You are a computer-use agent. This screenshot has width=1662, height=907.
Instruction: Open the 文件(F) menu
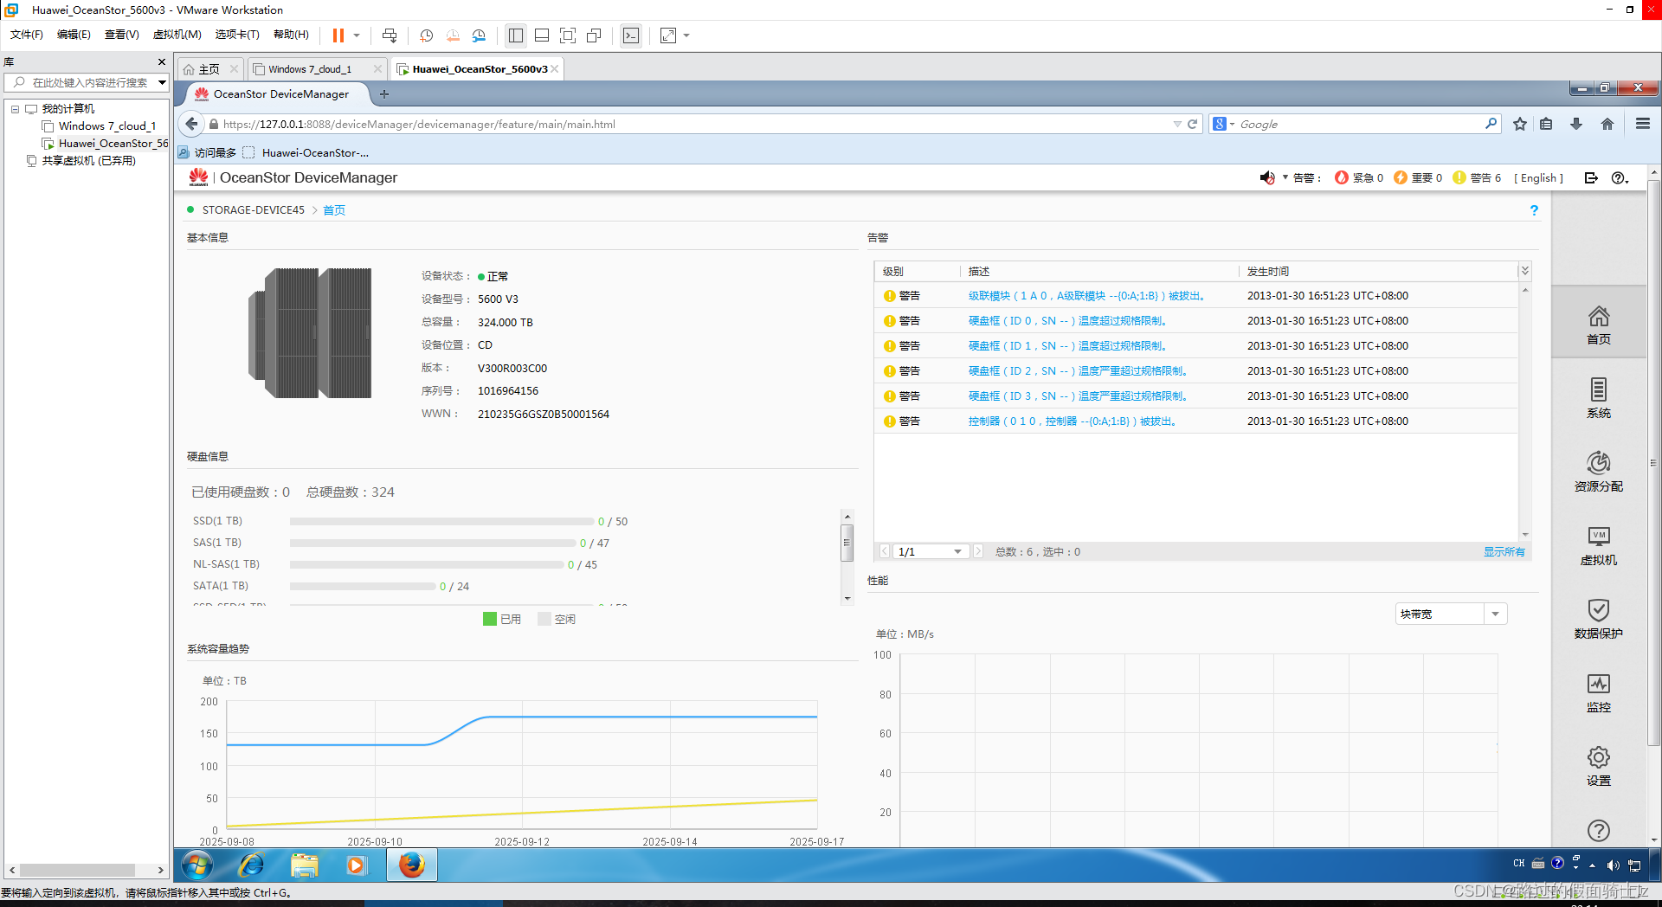coord(26,35)
